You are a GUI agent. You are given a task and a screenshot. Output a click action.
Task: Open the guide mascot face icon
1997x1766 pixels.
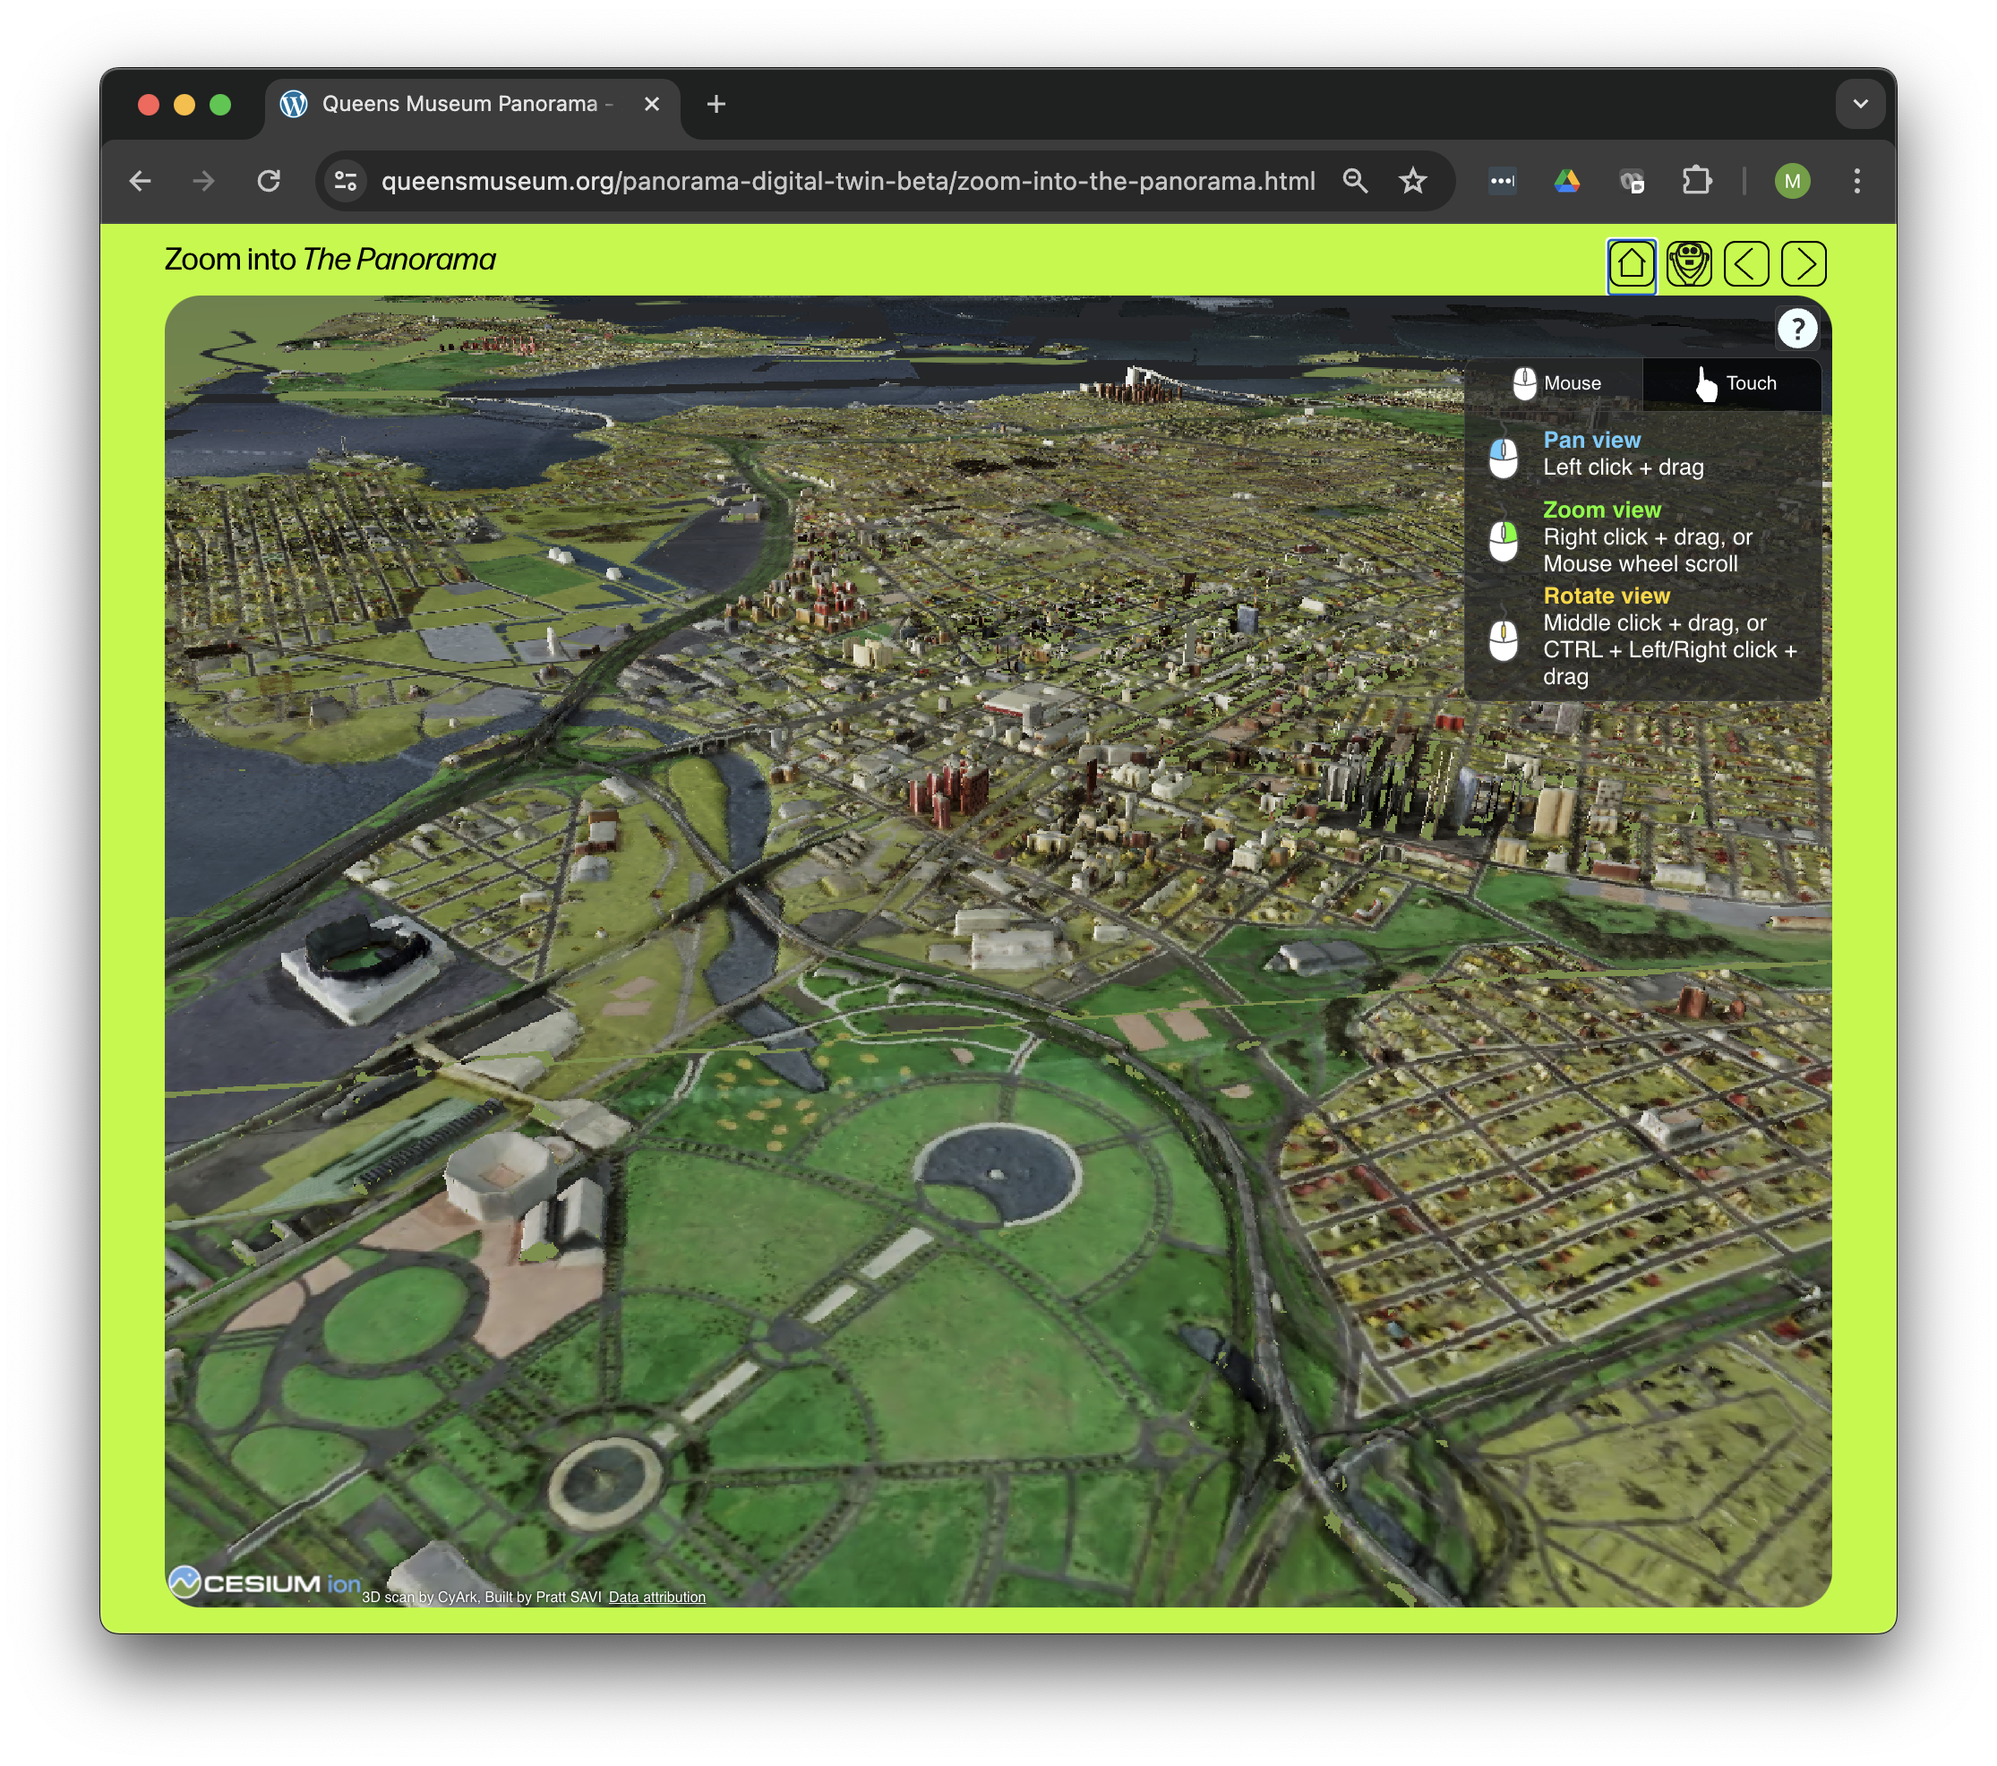click(1688, 263)
